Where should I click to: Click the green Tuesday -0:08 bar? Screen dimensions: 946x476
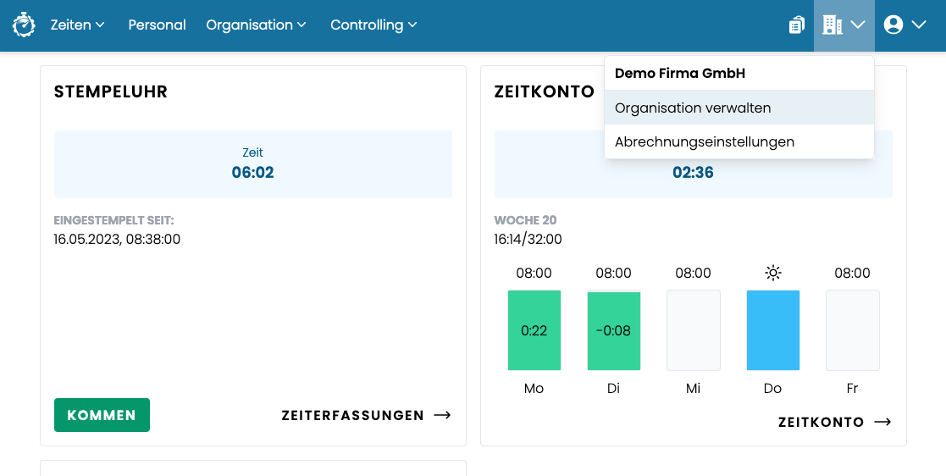point(613,330)
